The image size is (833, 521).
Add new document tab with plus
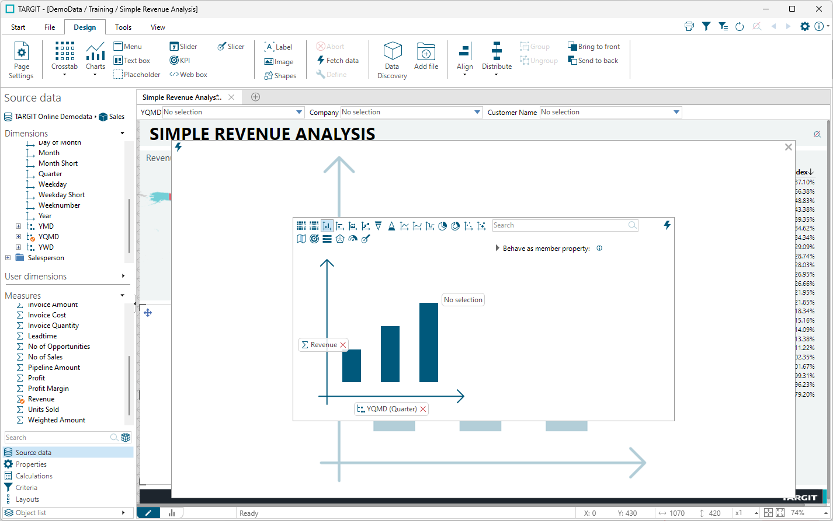pos(255,97)
